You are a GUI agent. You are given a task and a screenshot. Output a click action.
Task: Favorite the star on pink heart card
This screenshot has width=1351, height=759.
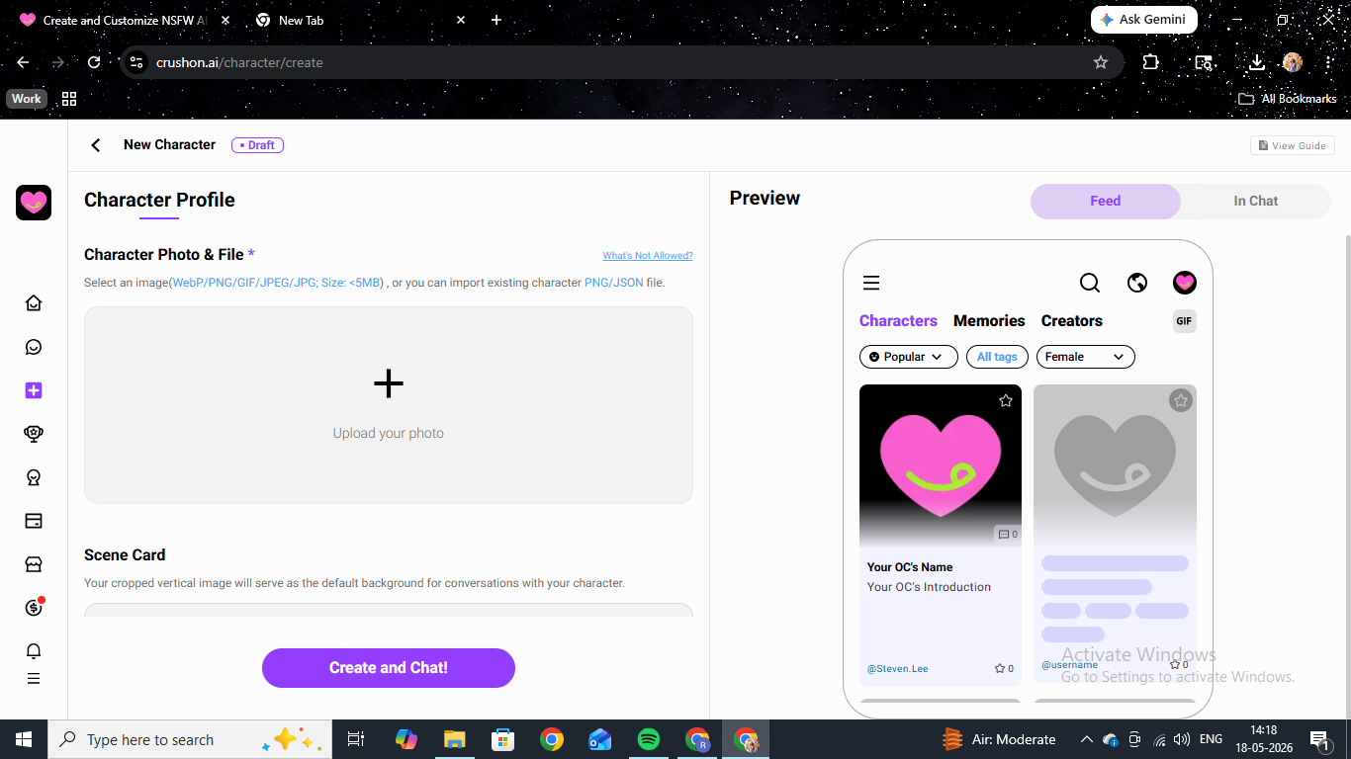coord(1006,400)
